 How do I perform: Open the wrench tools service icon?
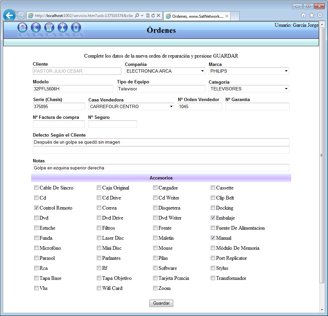(63, 27)
